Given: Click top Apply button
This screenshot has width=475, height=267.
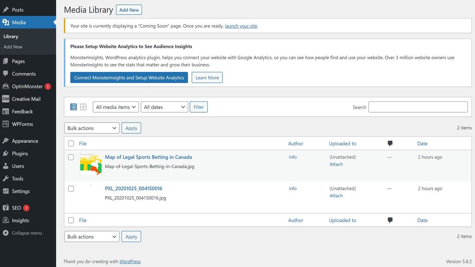Looking at the screenshot, I should point(131,128).
